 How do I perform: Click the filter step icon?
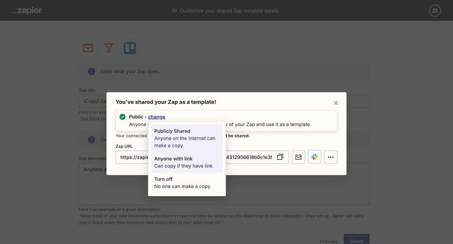(109, 48)
